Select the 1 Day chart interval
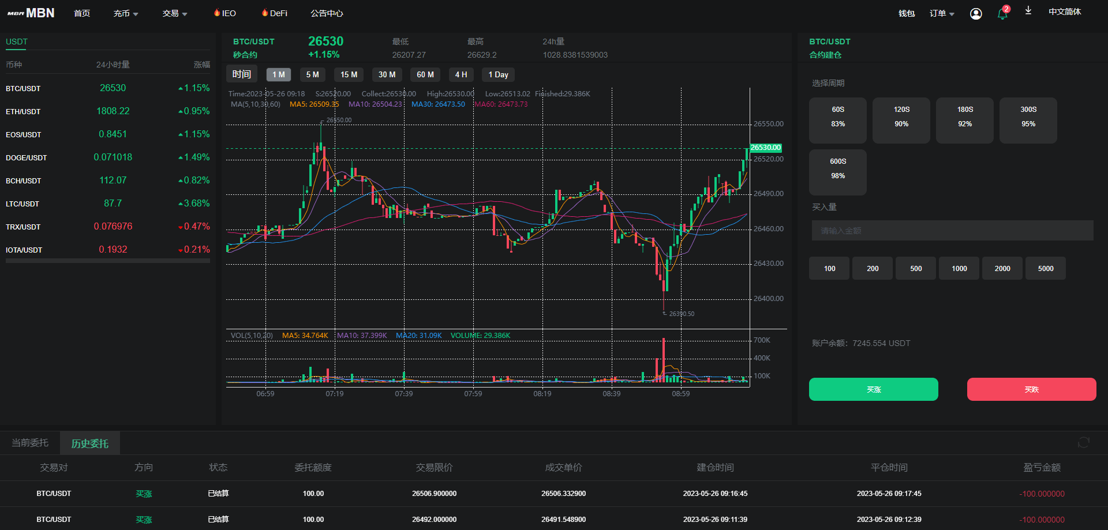The height and width of the screenshot is (530, 1108). point(497,74)
